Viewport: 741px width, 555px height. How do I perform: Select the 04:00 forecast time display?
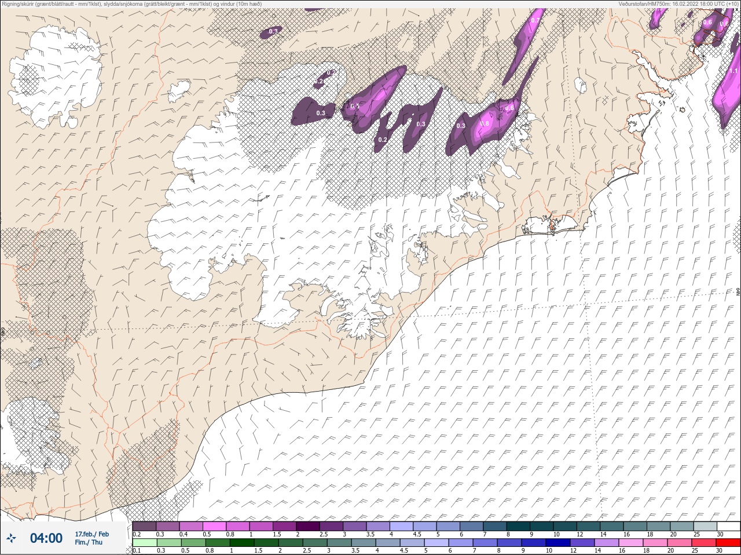coord(46,538)
